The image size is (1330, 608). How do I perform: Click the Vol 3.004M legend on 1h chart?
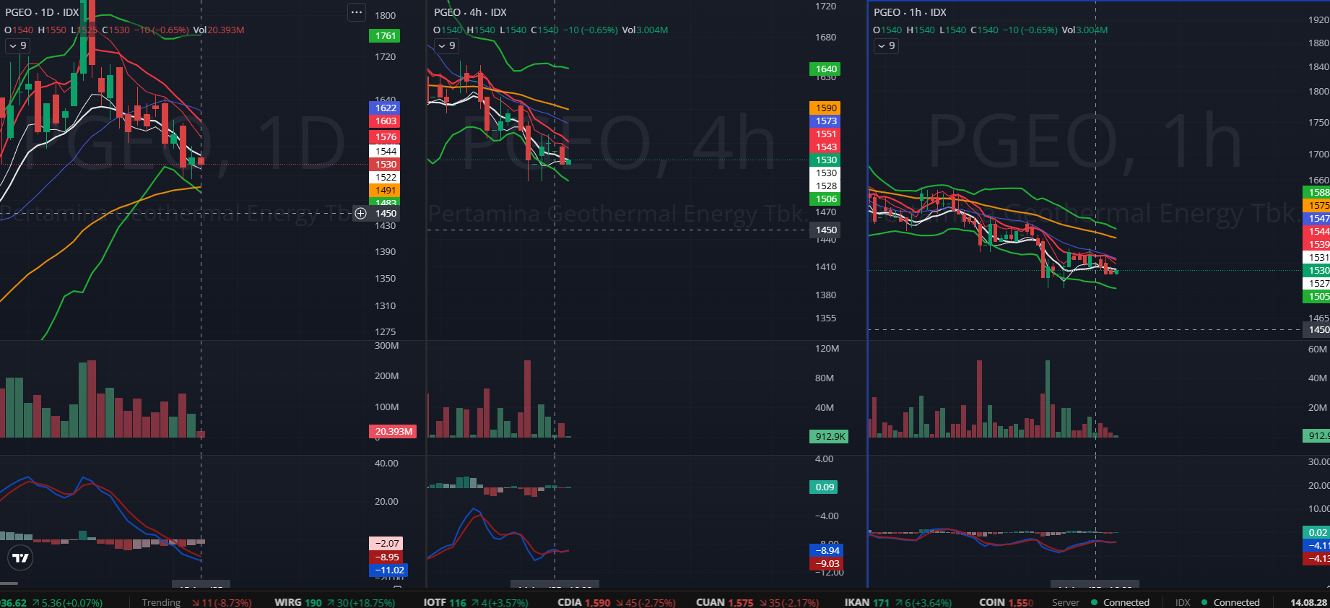click(1085, 30)
